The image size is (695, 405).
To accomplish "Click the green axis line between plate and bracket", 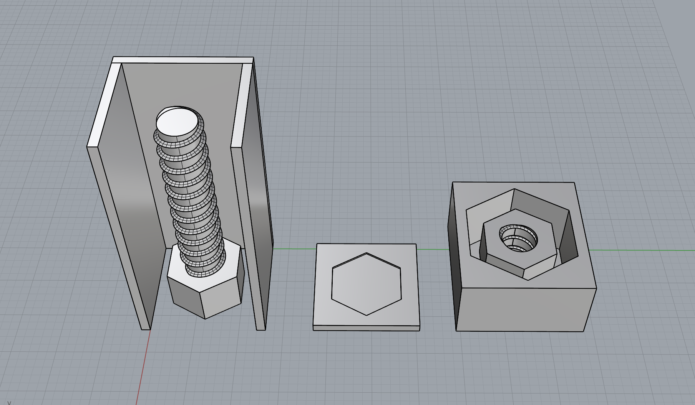I will (294, 249).
